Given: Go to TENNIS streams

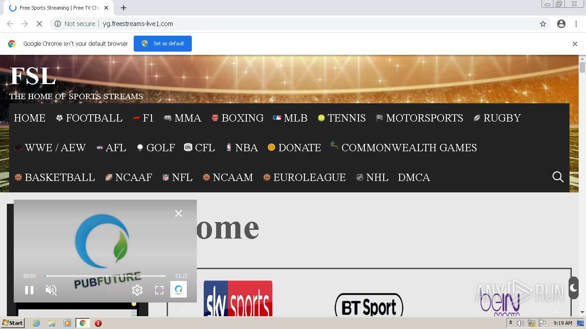Looking at the screenshot, I should [342, 118].
